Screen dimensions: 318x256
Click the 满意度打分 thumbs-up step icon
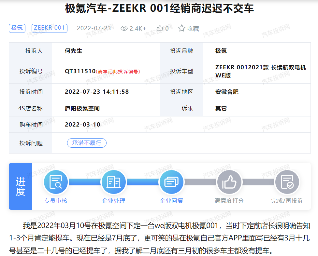229,182
